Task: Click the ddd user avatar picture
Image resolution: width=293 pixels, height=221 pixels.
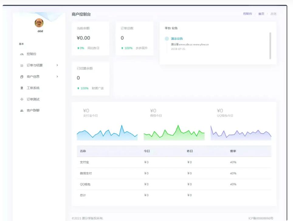Action: (39, 23)
